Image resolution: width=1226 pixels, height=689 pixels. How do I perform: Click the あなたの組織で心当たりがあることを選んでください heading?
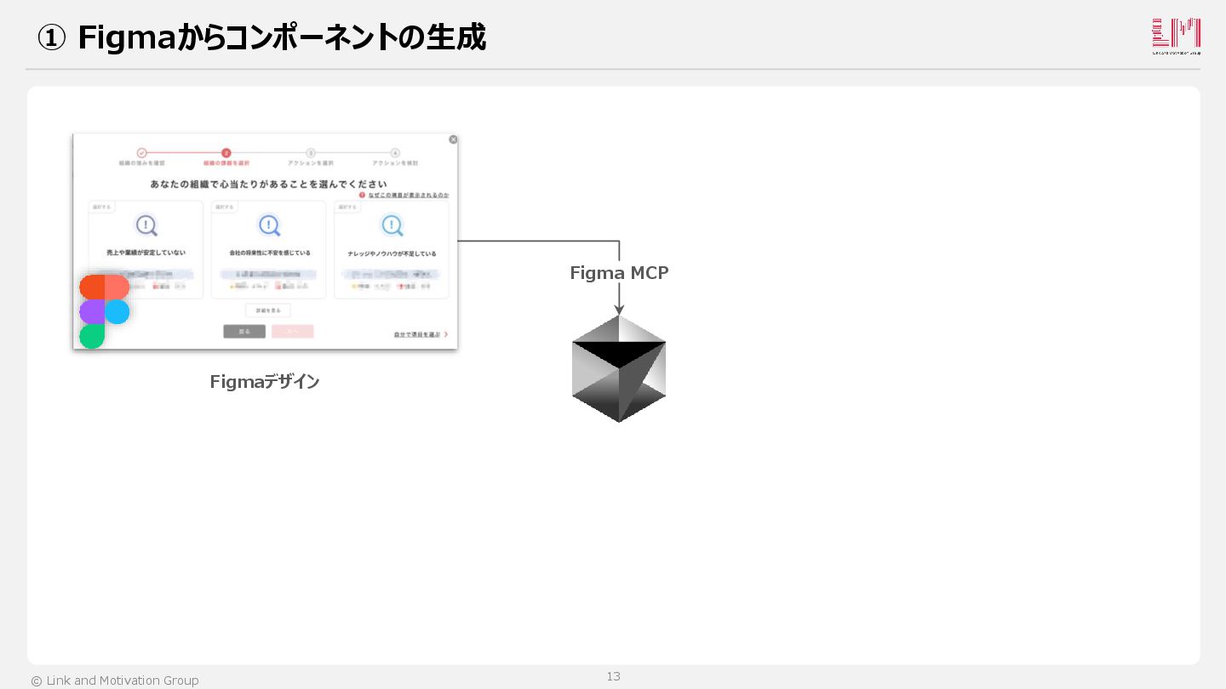point(269,184)
